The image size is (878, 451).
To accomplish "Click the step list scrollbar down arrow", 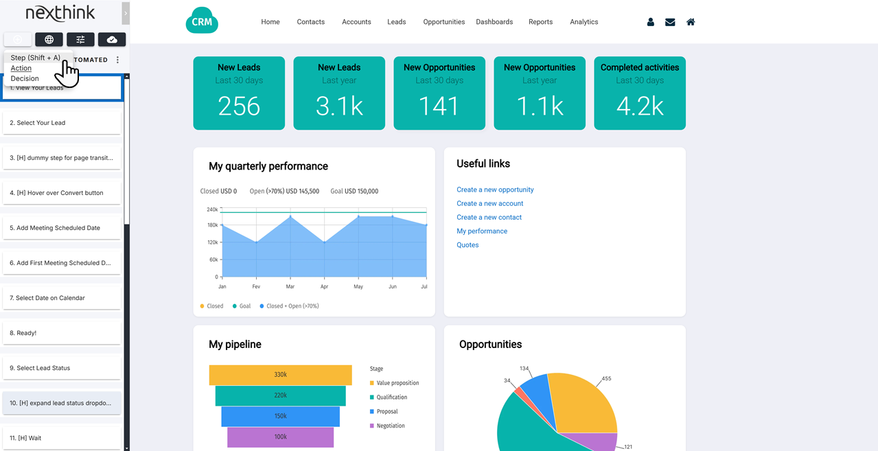I will coord(126,448).
